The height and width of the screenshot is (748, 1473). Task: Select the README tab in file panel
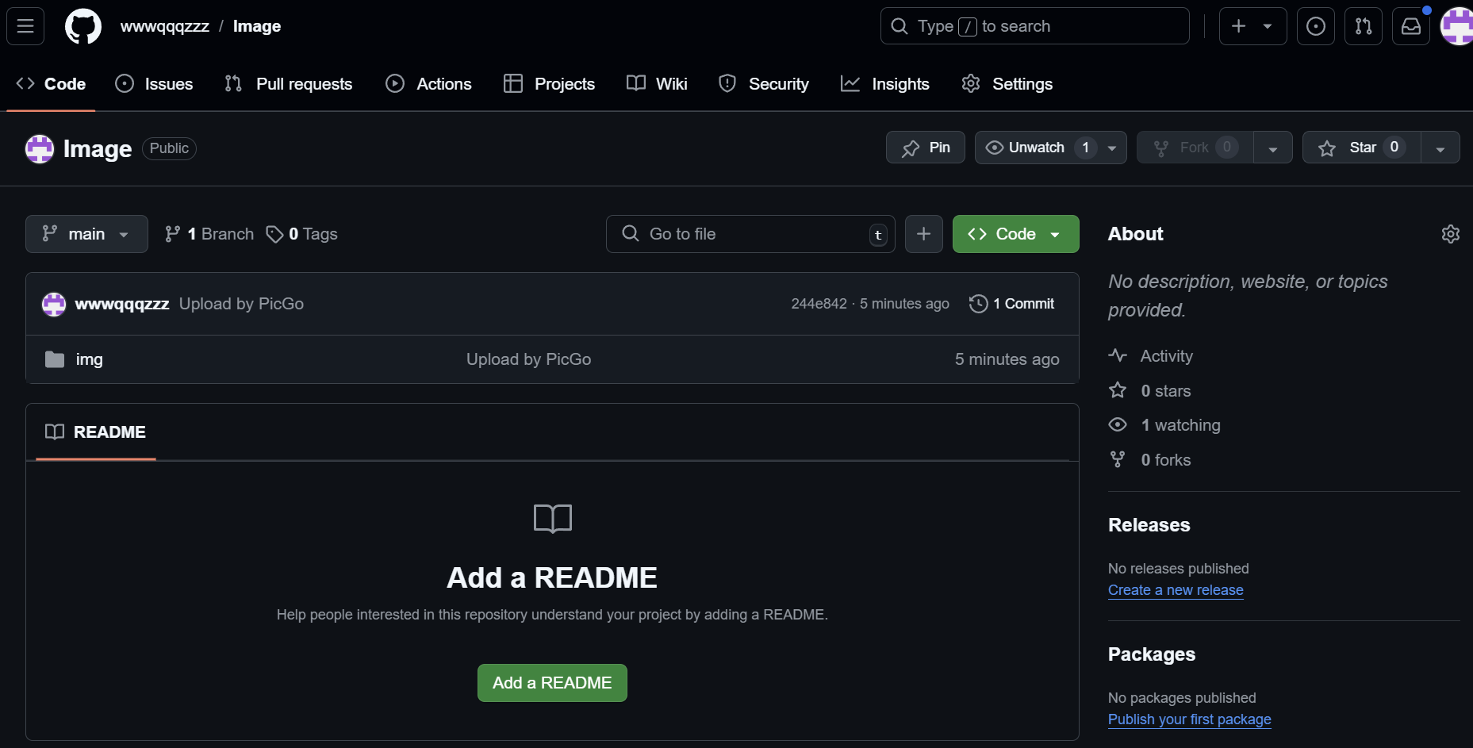pos(96,432)
